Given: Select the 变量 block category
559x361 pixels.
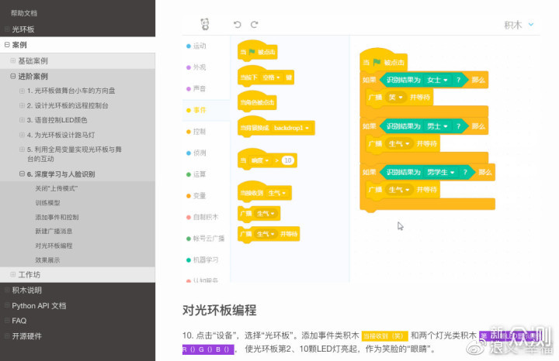Looking at the screenshot, I should click(x=199, y=196).
